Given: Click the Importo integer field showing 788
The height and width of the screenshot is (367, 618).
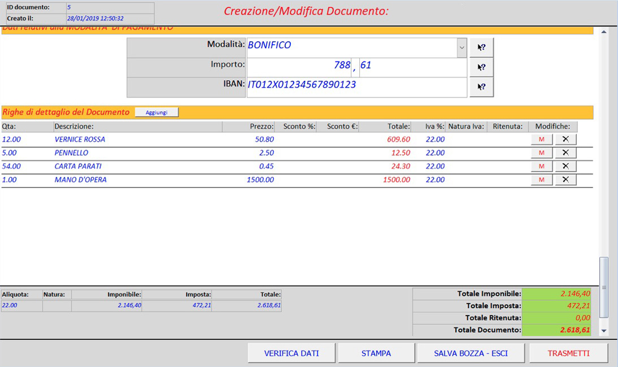Looking at the screenshot, I should tap(299, 67).
